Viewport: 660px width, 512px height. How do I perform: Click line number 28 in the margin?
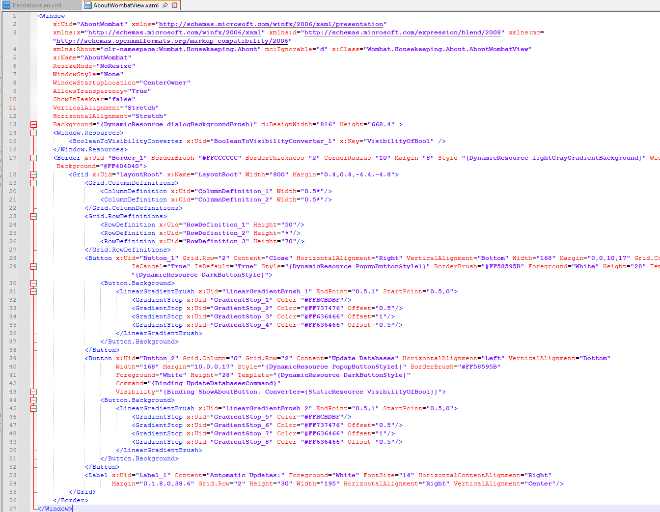[13, 257]
